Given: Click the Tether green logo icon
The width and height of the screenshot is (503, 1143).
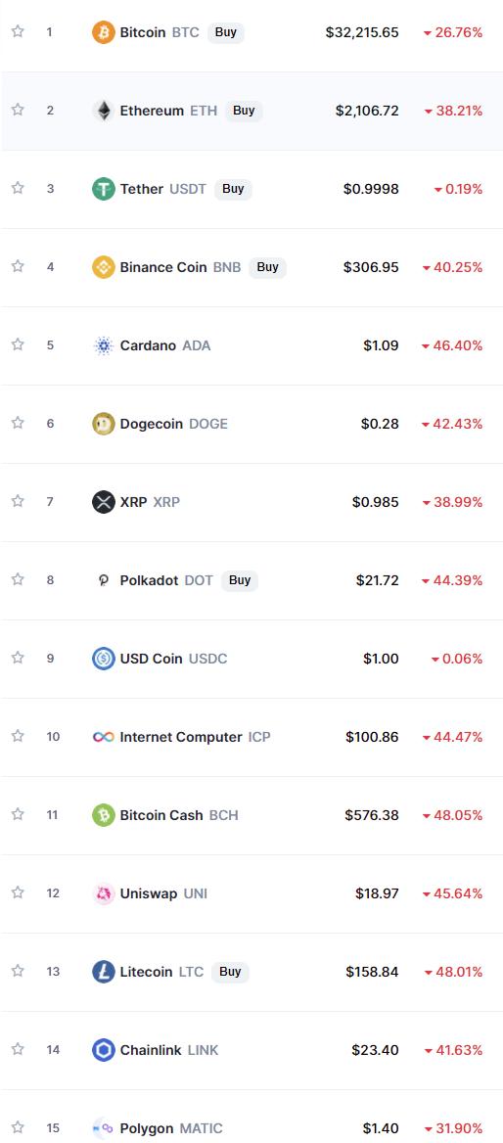Looking at the screenshot, I should point(104,189).
